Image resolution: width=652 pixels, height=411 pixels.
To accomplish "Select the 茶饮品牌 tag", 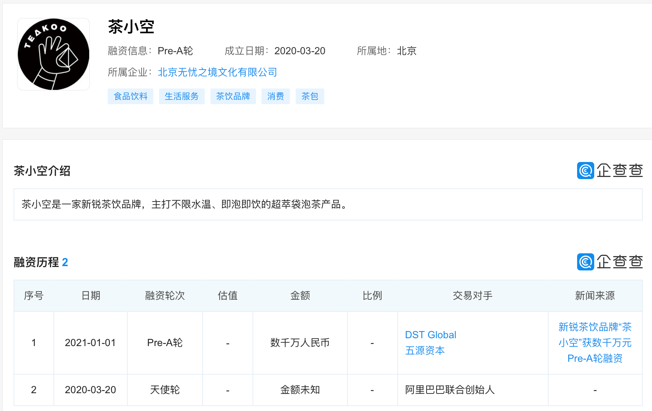I will pos(233,96).
